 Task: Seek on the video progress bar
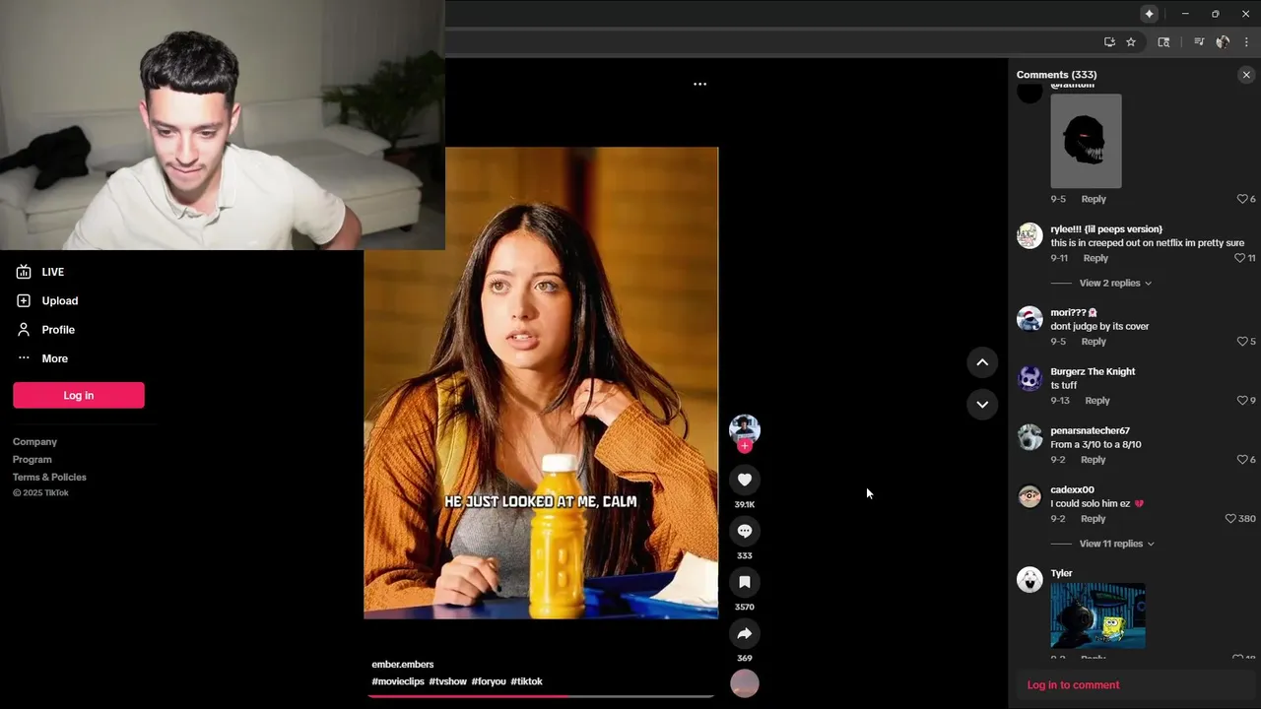click(541, 696)
